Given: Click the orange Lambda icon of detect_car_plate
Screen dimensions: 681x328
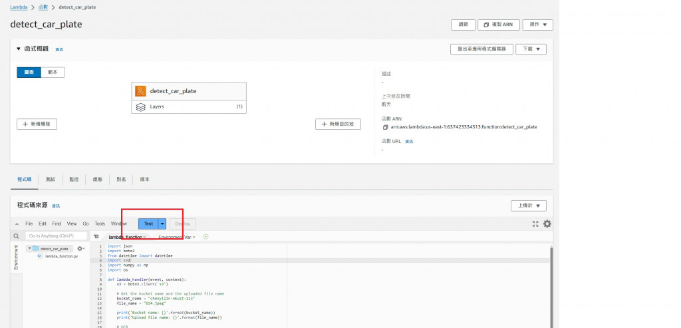Looking at the screenshot, I should [140, 90].
